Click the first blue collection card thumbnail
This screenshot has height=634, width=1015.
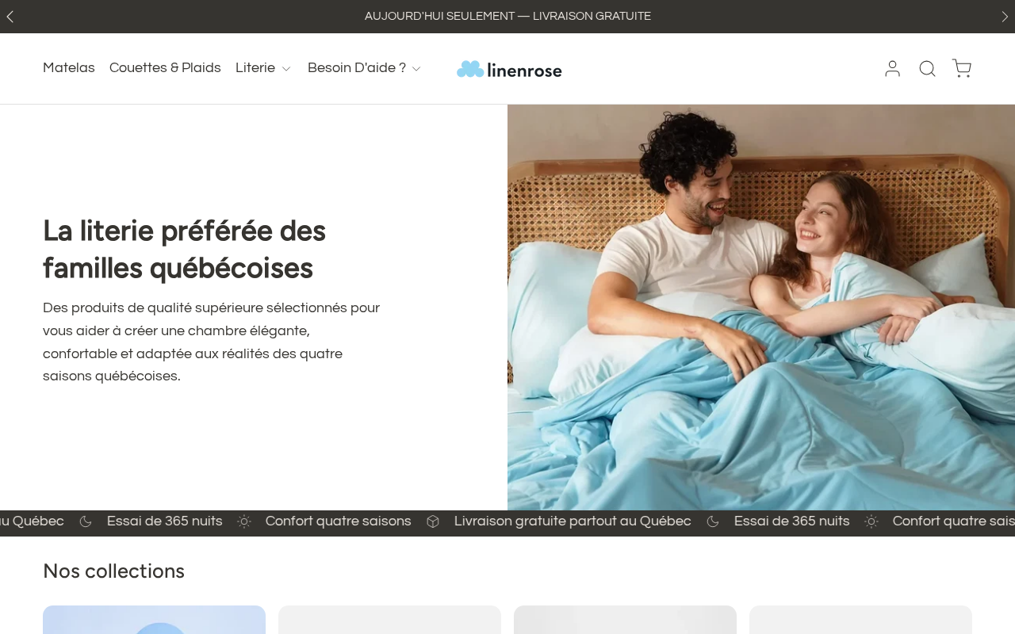154,620
